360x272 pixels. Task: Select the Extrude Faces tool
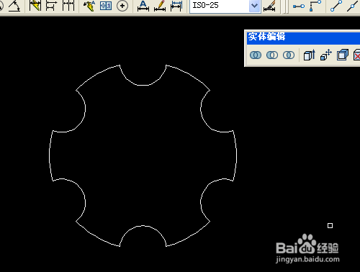(x=310, y=55)
